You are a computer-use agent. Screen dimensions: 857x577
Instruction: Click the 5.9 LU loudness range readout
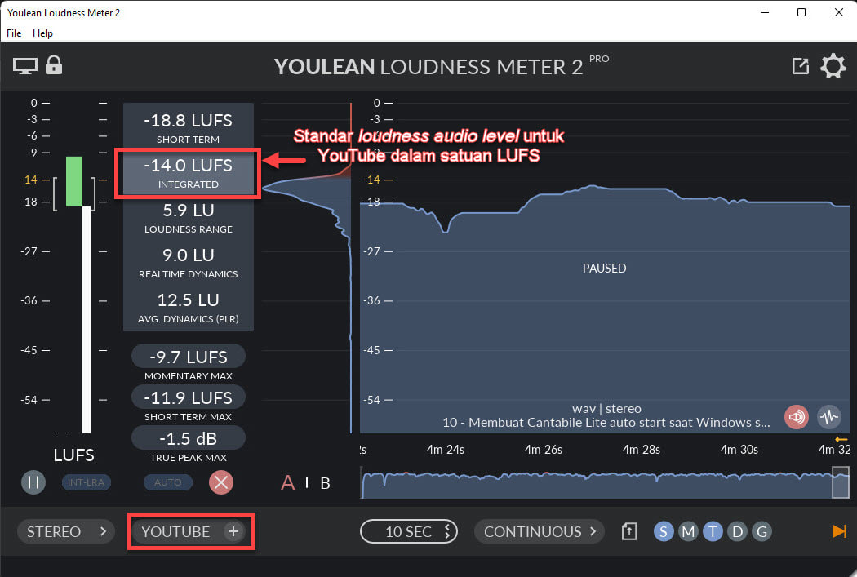[188, 217]
